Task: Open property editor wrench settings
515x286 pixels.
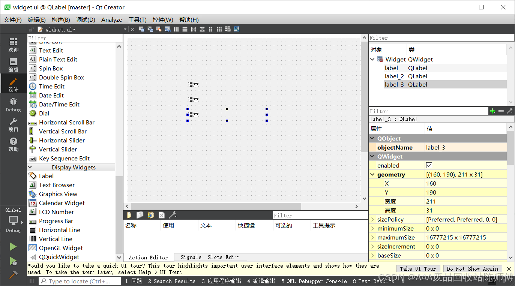Action: tap(510, 111)
